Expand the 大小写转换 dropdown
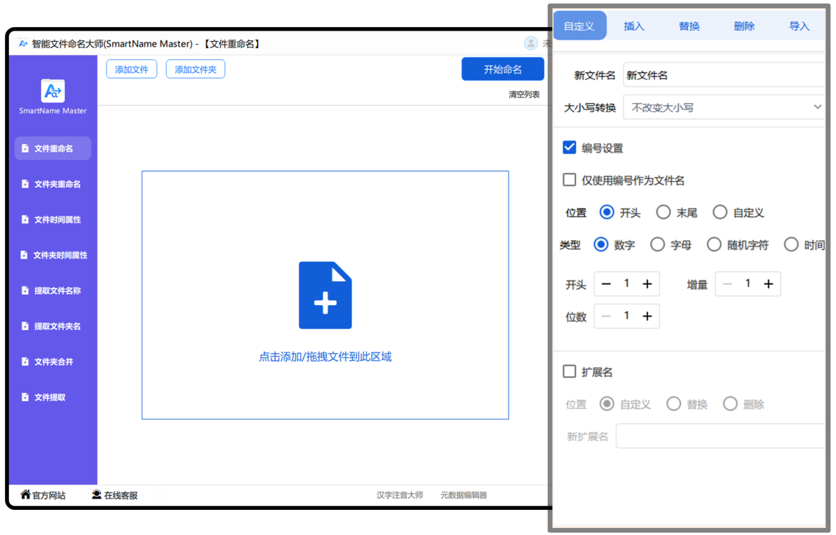836x535 pixels. [725, 107]
